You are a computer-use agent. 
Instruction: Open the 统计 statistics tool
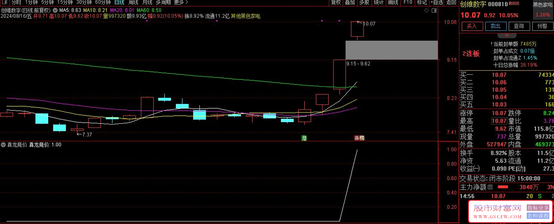[378, 2]
